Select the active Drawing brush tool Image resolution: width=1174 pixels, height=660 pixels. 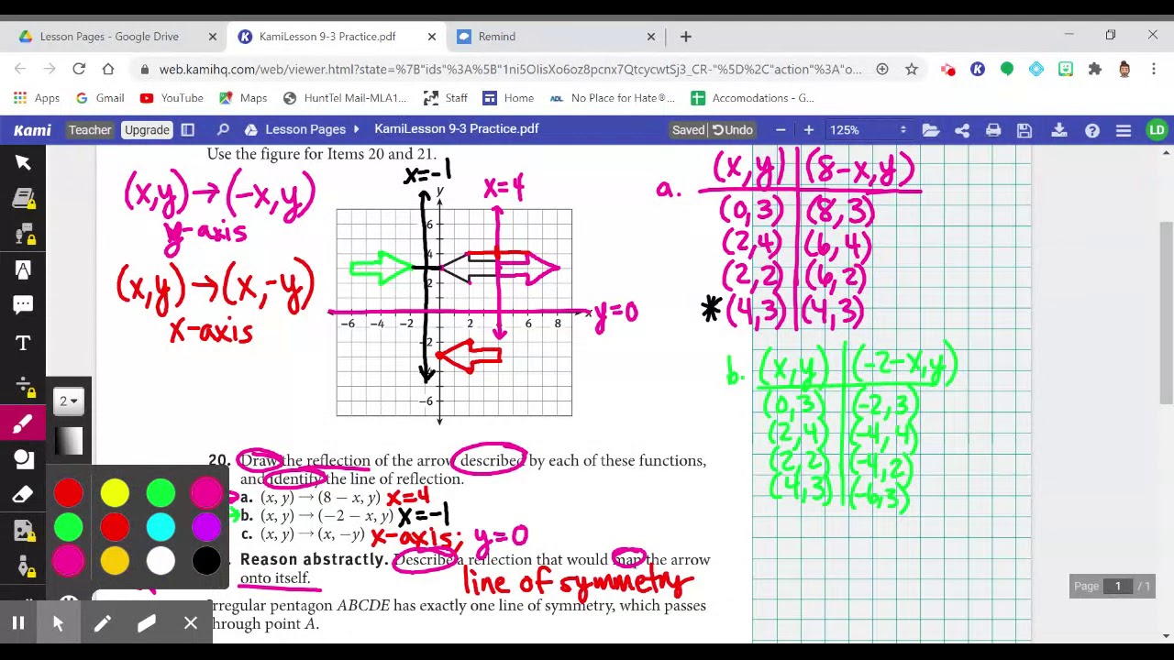pyautogui.click(x=23, y=423)
